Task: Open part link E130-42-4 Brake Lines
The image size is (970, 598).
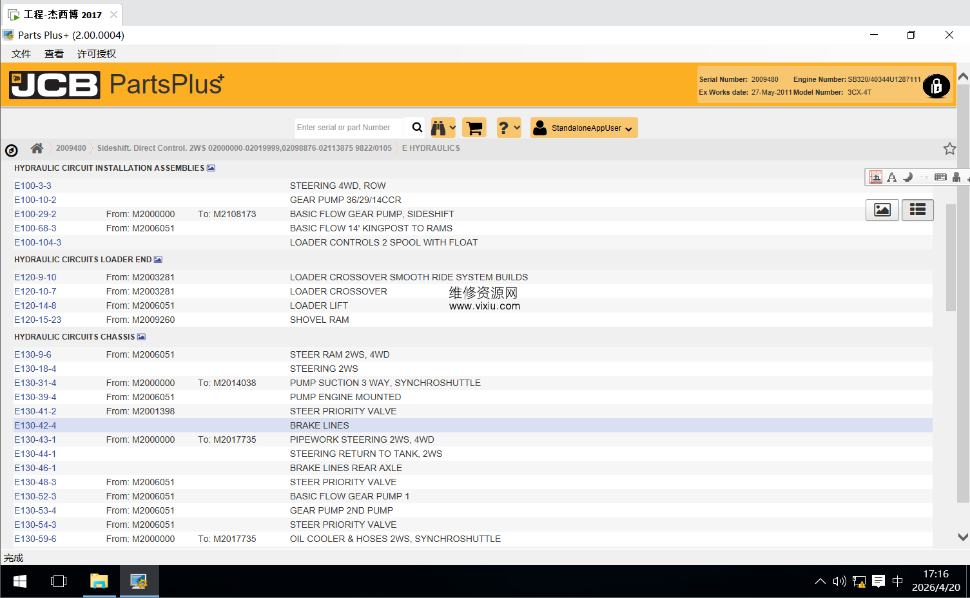Action: pos(35,425)
